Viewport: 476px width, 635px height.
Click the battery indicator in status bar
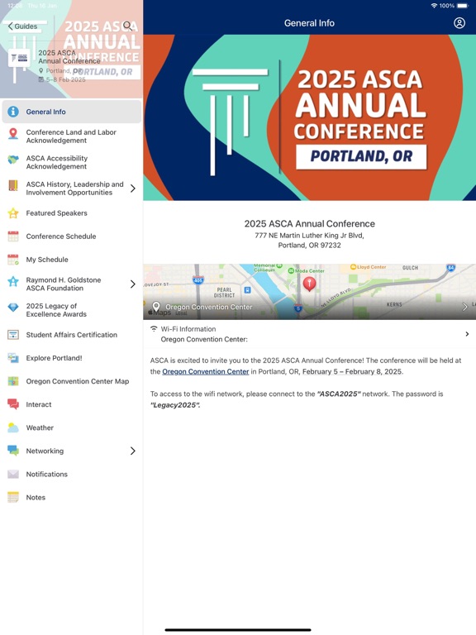(463, 6)
